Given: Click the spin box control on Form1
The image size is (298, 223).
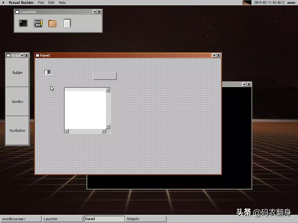Looking at the screenshot, I should pos(48,72).
